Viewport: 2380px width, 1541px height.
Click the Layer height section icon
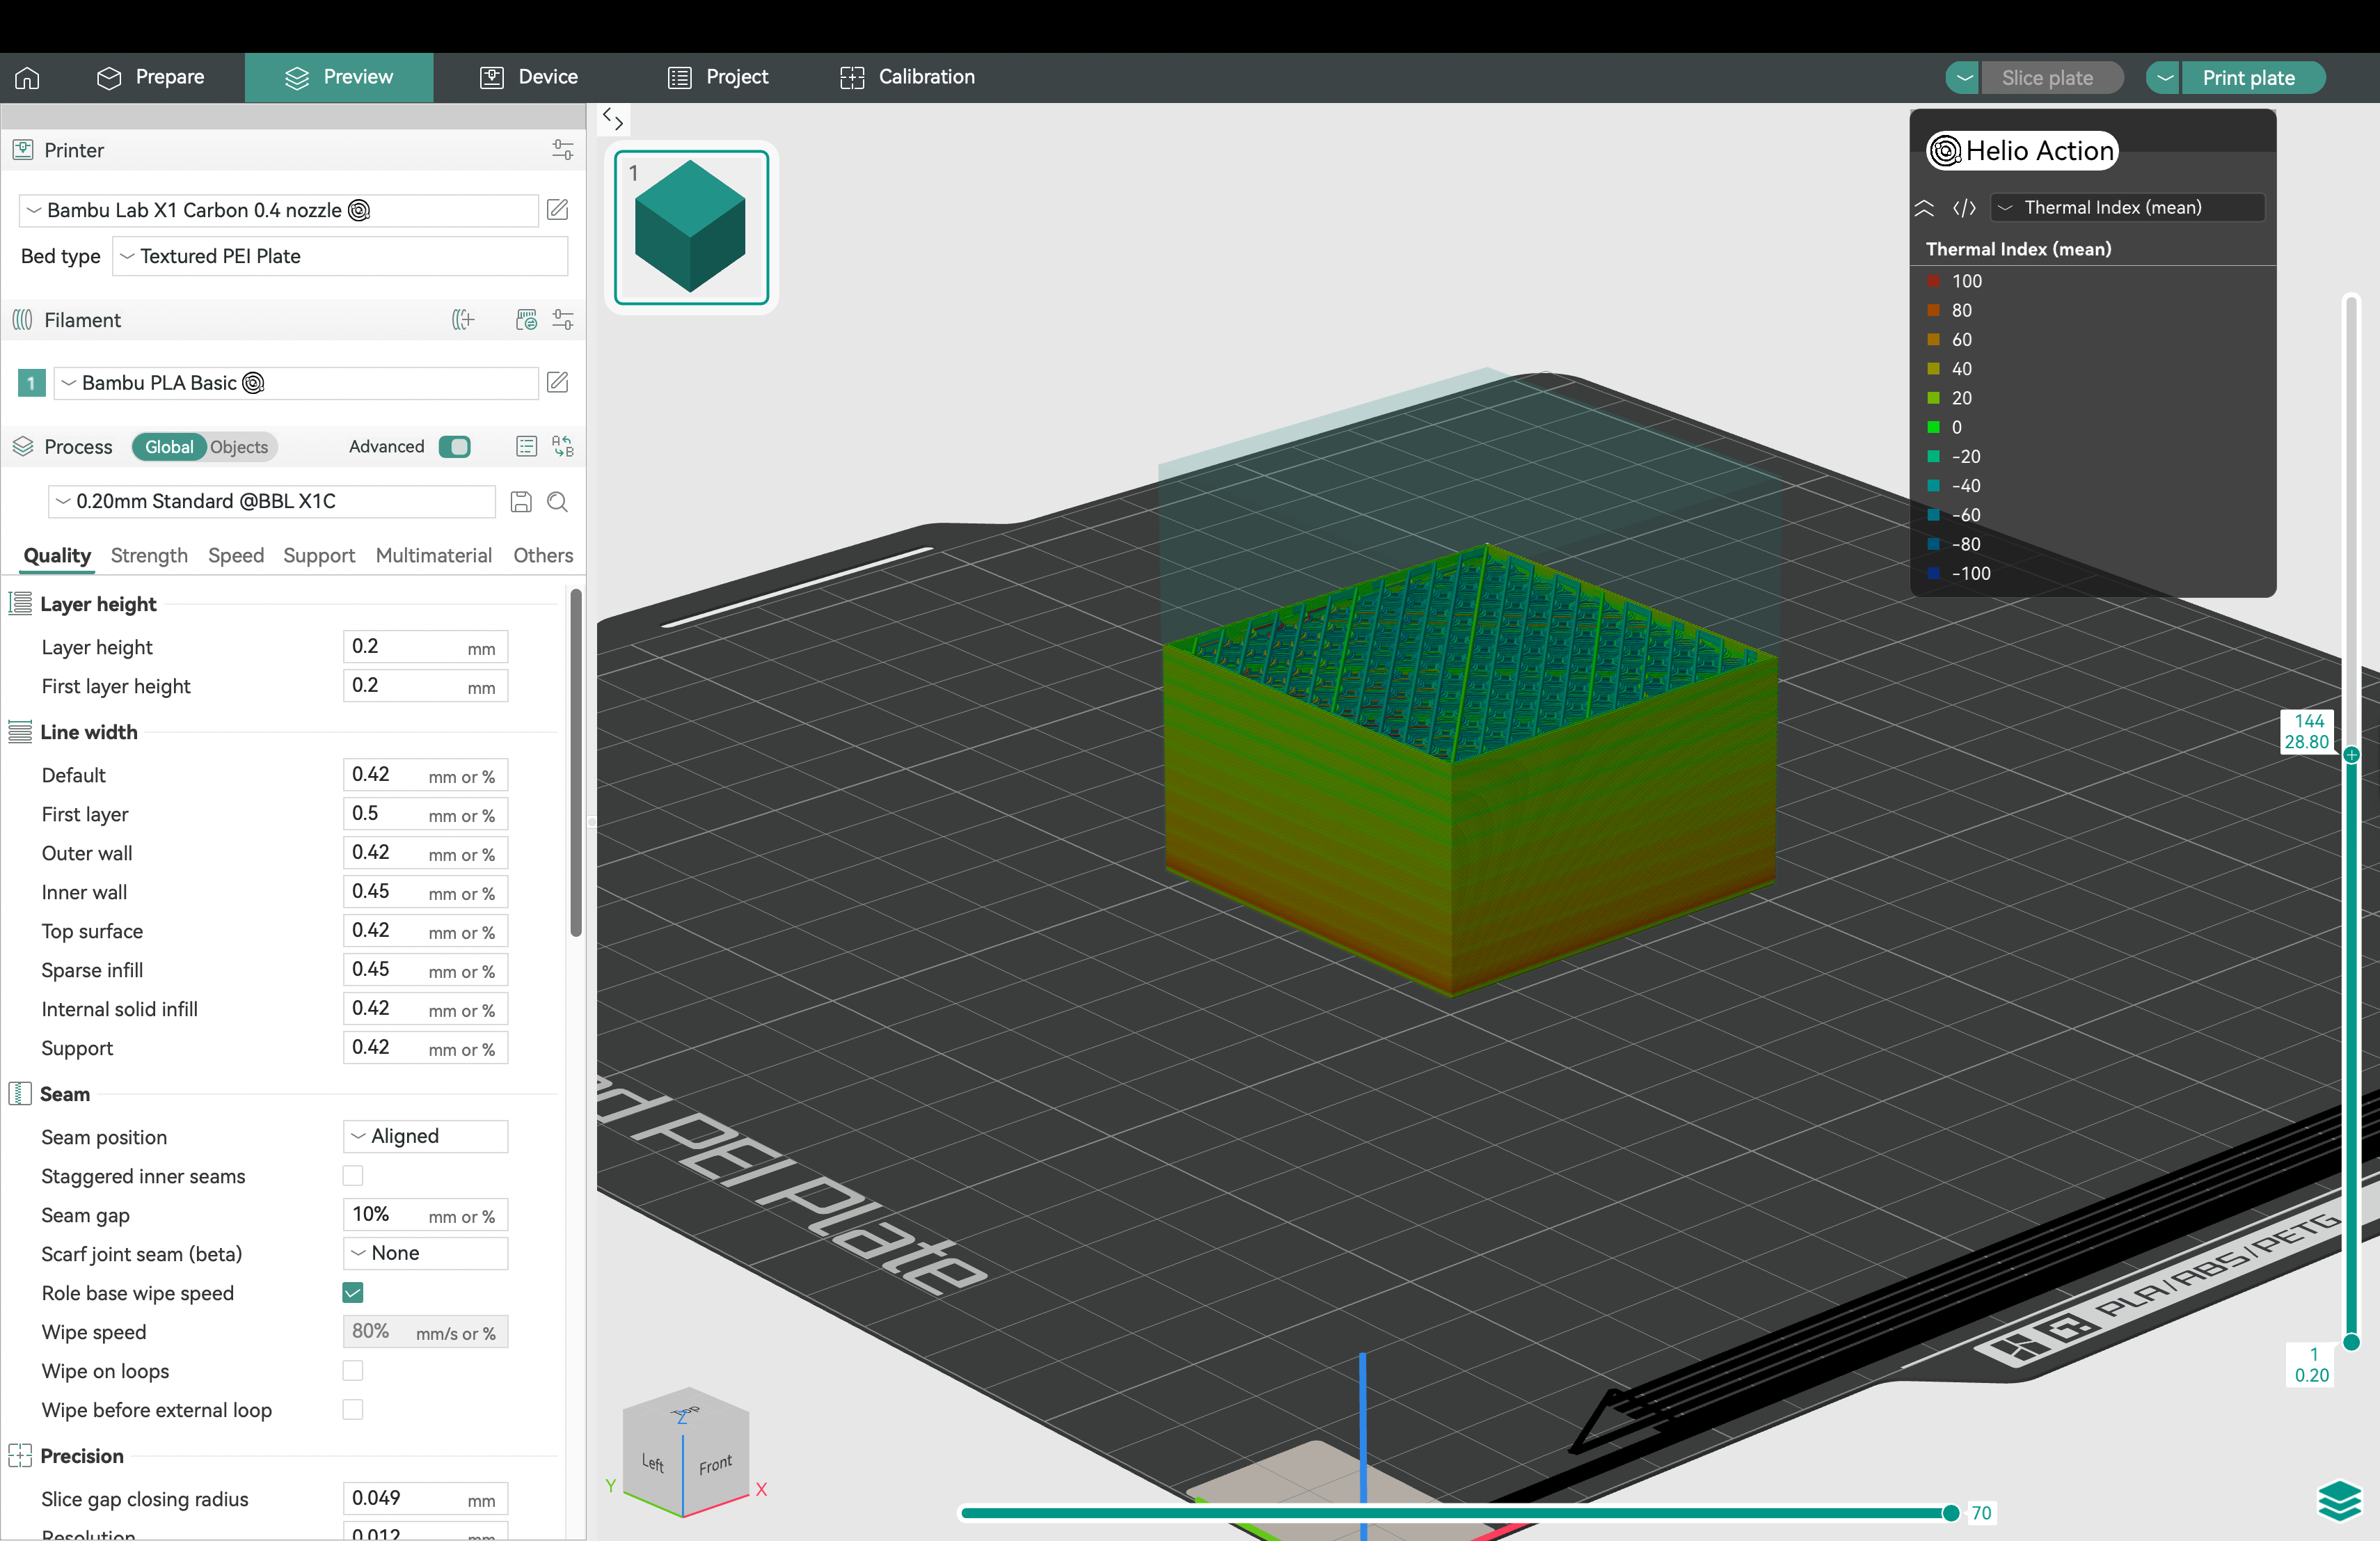click(20, 604)
